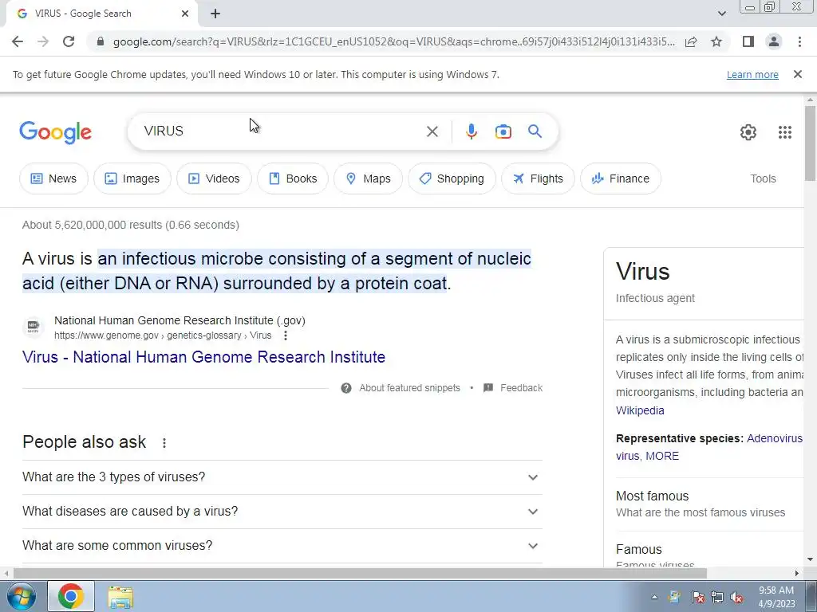Dismiss the Chrome update notification bar
The height and width of the screenshot is (612, 817).
coord(797,74)
